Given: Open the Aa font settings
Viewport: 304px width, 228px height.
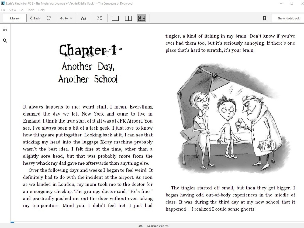Looking at the screenshot, I should pos(84,18).
